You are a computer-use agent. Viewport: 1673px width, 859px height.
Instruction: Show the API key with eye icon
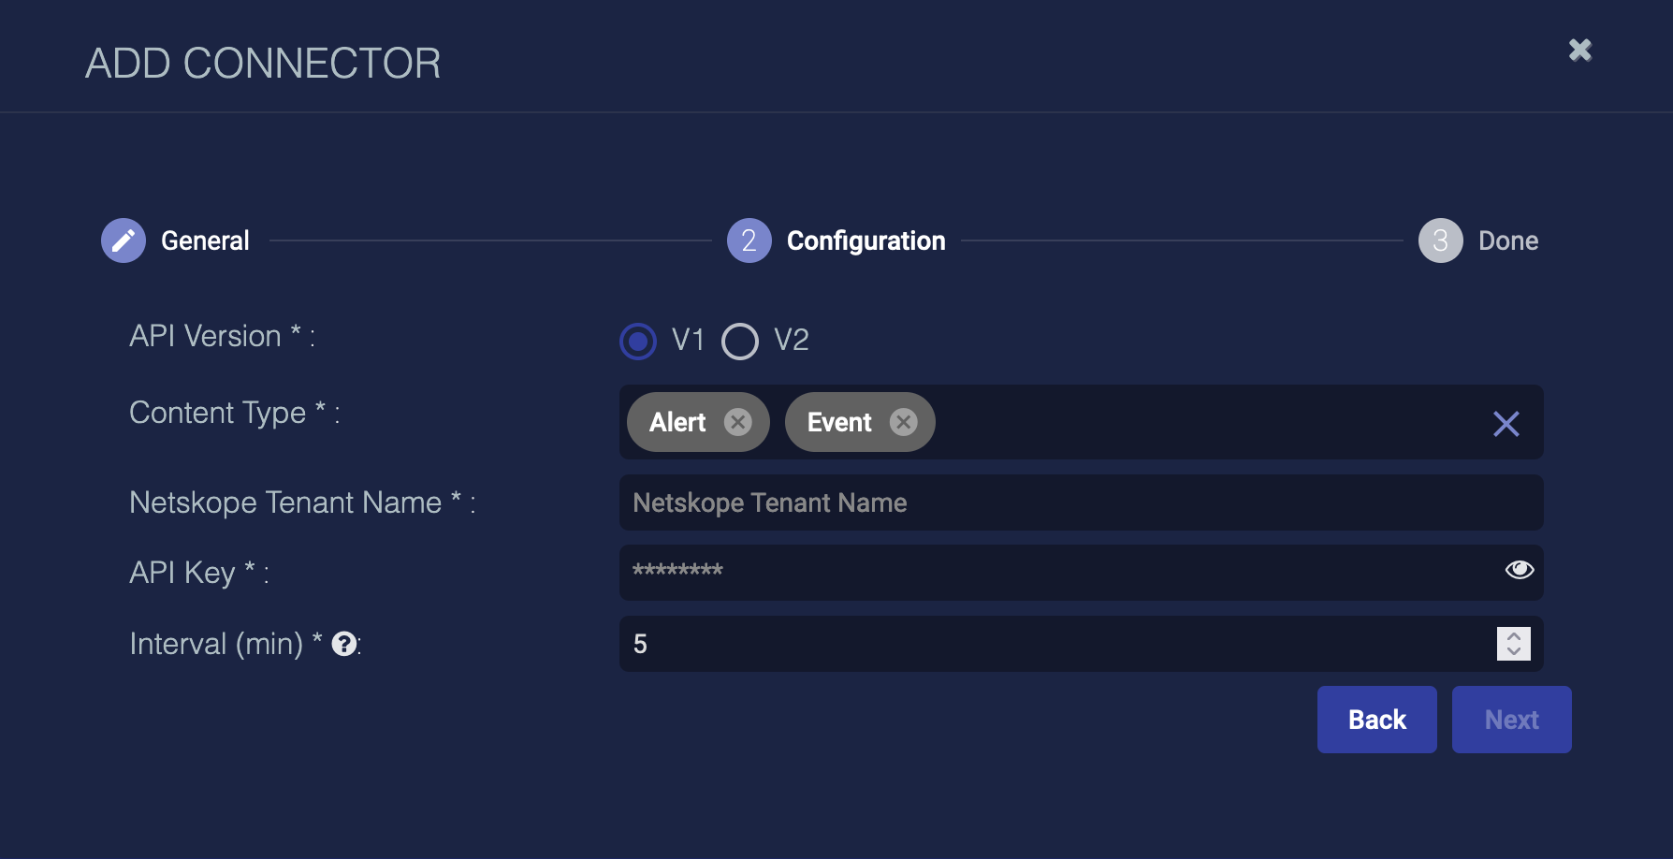1519,570
